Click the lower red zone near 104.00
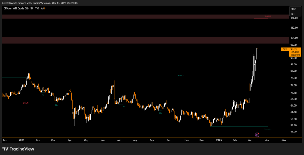304x155 pixels. 145,40
